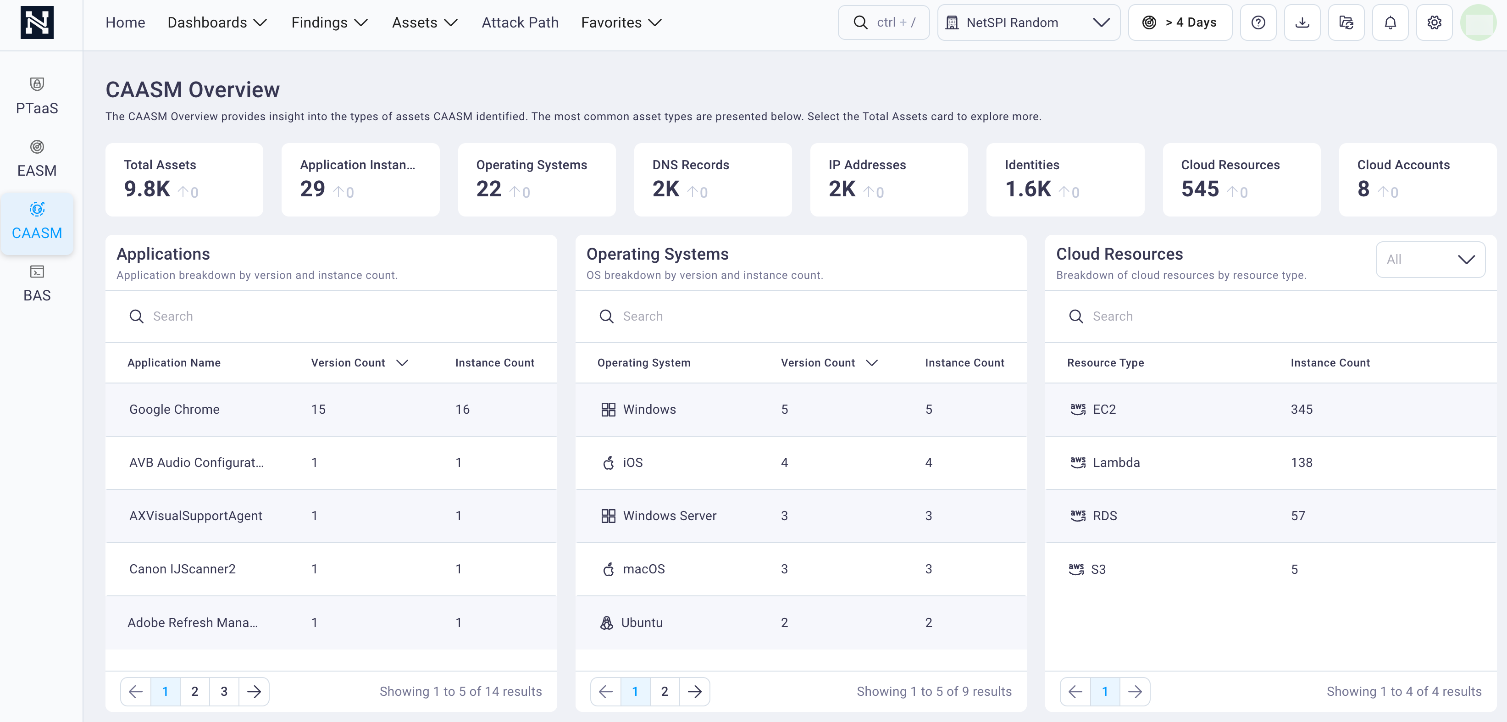Open the Operating Systems summary card
Image resolution: width=1507 pixels, height=722 pixels.
tap(537, 180)
